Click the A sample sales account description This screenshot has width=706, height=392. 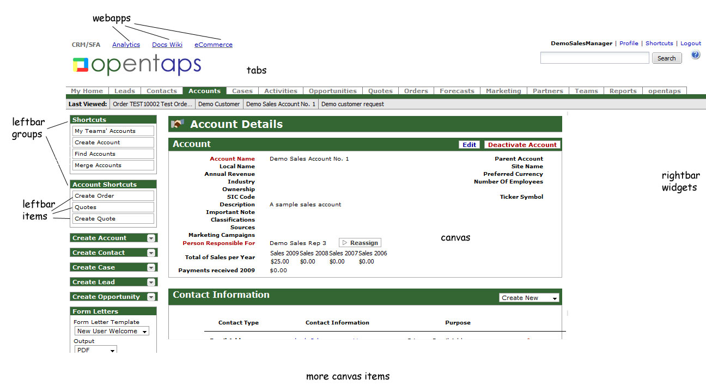(306, 205)
